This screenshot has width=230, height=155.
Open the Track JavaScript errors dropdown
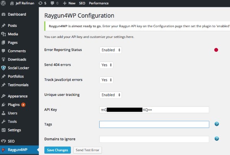(106, 80)
